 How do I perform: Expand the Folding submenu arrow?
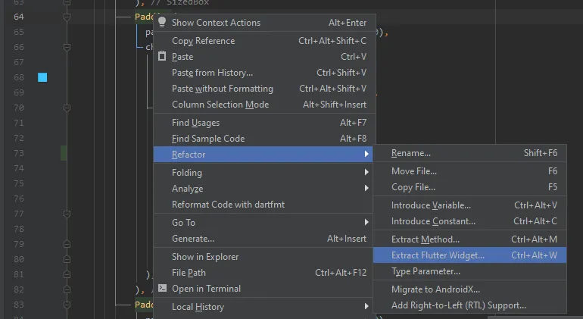[366, 173]
